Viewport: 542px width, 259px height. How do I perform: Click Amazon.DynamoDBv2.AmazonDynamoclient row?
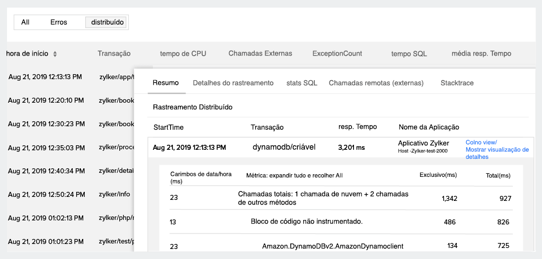332,246
